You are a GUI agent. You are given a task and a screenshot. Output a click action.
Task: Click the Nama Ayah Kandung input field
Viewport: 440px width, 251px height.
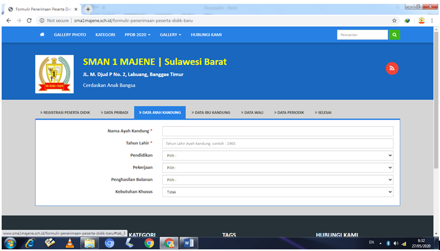278,131
